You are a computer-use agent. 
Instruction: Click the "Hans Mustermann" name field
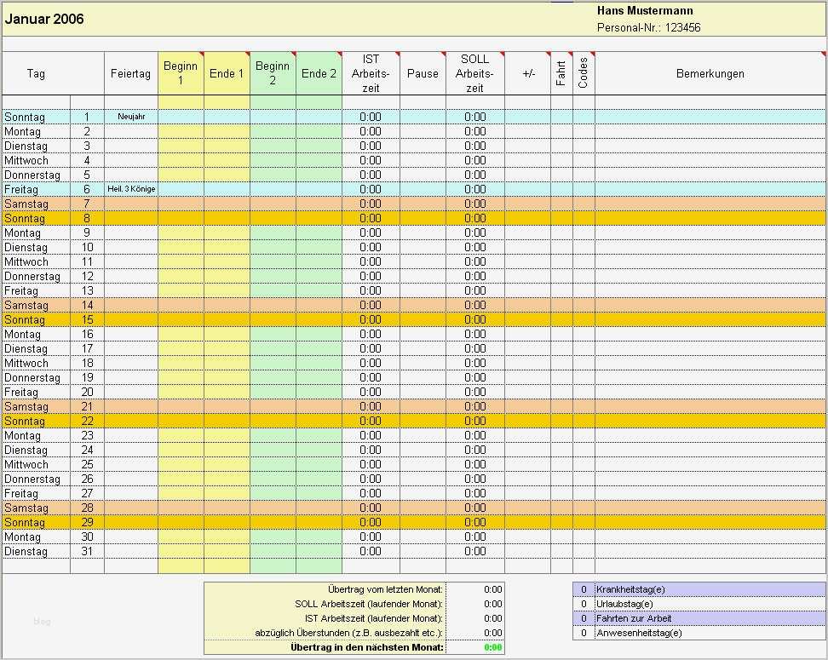[x=645, y=10]
